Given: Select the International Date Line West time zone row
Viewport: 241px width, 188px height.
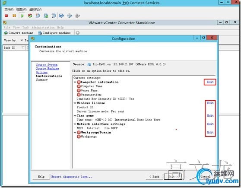Looking at the screenshot, I should 118,120.
